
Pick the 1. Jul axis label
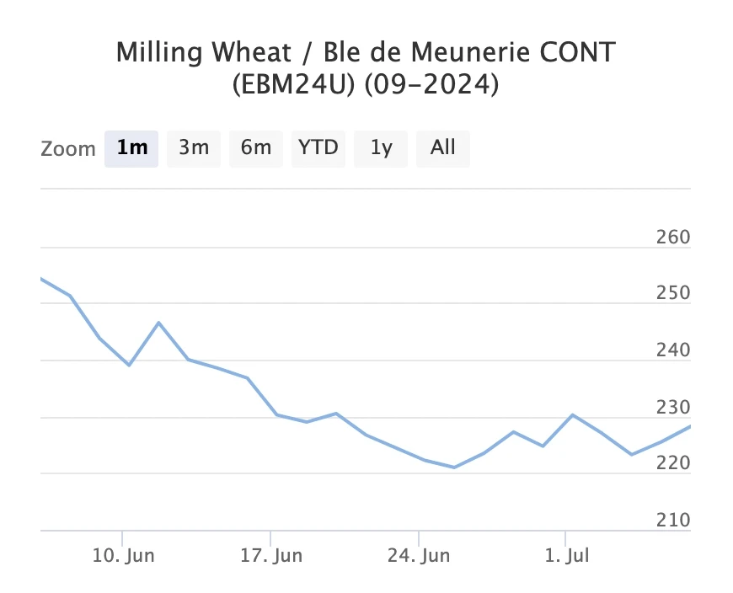tap(567, 557)
